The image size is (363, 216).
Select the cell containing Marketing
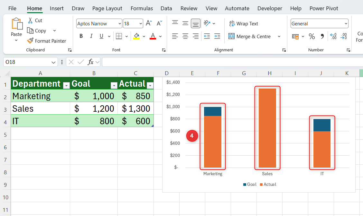click(x=40, y=96)
